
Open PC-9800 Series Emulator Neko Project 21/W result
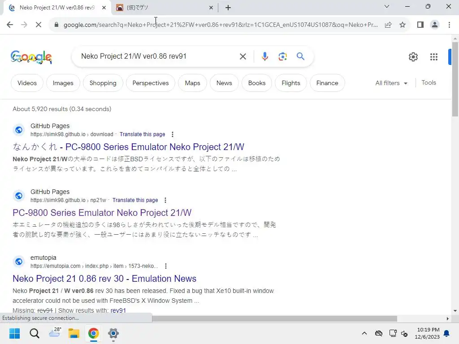(102, 213)
